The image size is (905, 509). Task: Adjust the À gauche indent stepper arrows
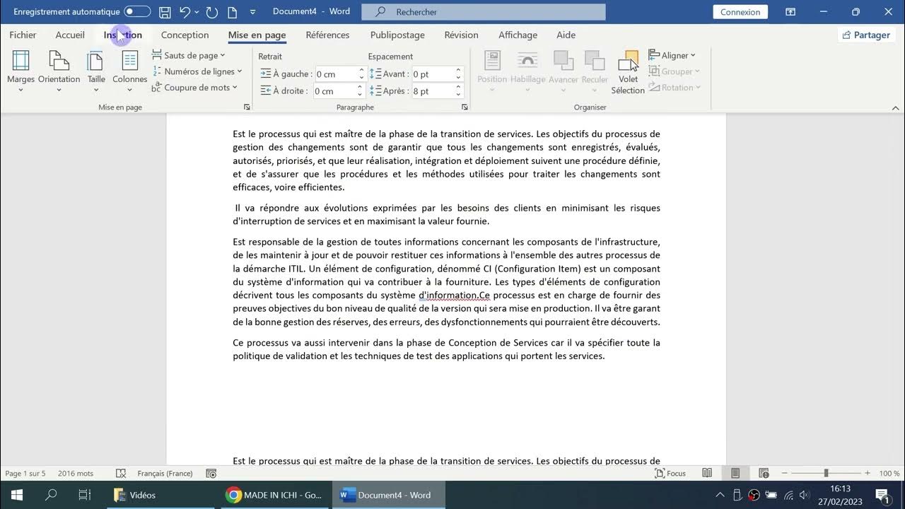pyautogui.click(x=361, y=74)
